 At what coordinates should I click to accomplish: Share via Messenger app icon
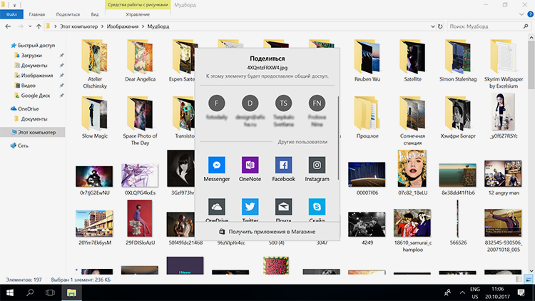click(217, 165)
